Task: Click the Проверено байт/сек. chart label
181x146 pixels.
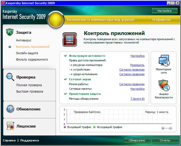Action: click(88, 112)
